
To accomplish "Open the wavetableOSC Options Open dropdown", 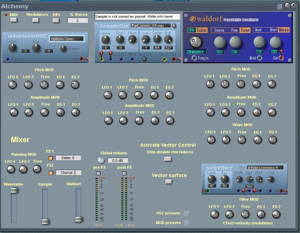I will [67, 39].
